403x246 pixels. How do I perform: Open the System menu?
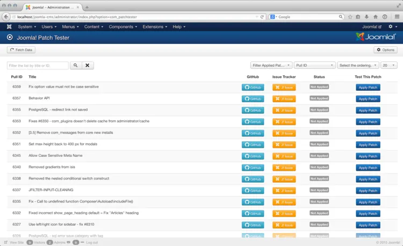point(27,27)
